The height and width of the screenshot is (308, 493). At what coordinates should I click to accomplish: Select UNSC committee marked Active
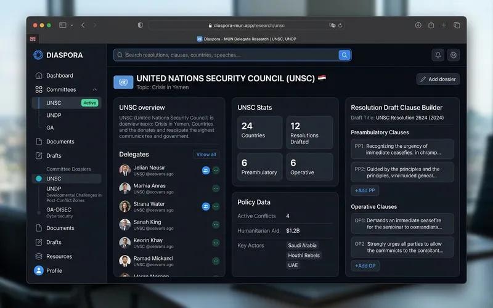[x=67, y=103]
